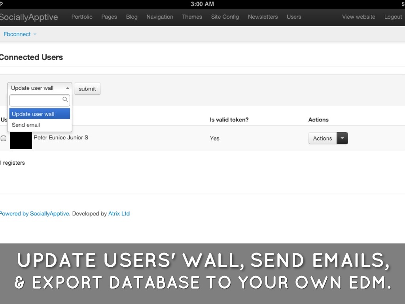Expand the Fbconnect dropdown menu

(20, 34)
